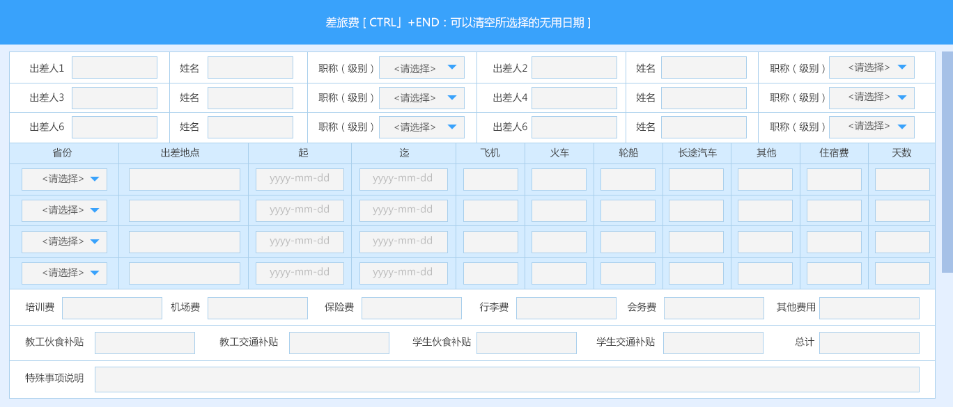
Task: Click the 会务费 input field
Action: pyautogui.click(x=713, y=308)
